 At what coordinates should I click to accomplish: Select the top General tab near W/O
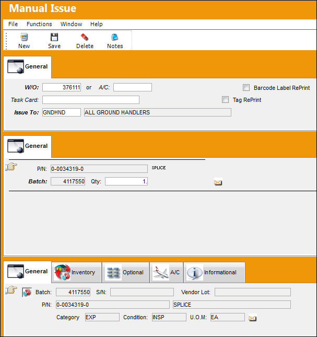click(28, 67)
